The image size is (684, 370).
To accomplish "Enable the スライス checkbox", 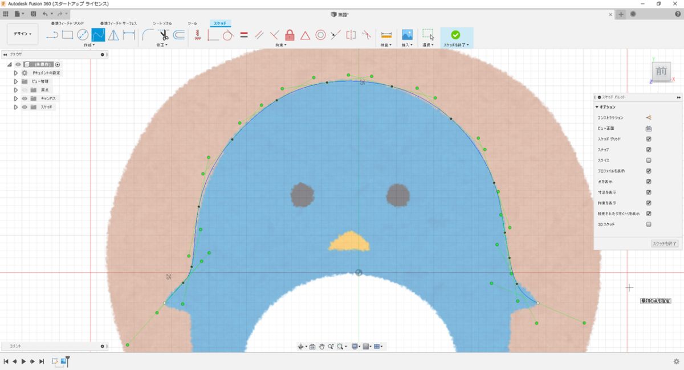I will (x=649, y=161).
